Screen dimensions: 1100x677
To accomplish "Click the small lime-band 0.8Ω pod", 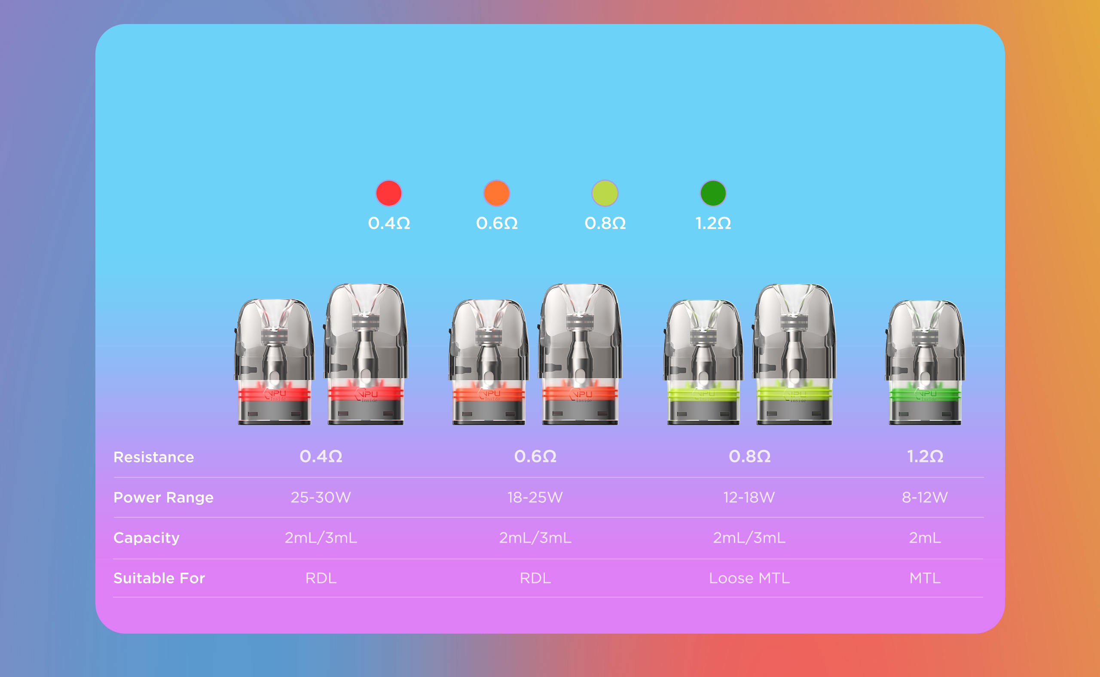I will [703, 362].
